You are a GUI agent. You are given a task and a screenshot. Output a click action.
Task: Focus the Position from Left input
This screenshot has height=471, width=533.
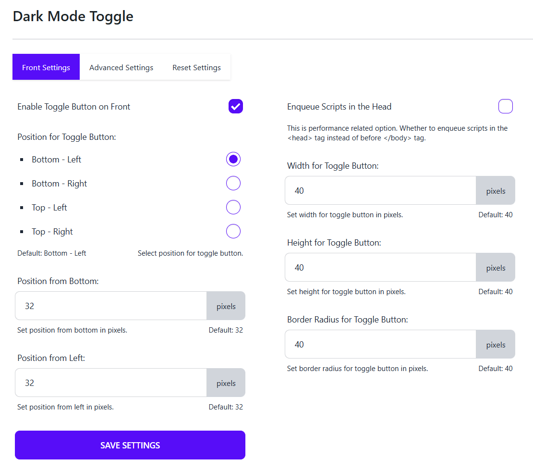point(111,383)
